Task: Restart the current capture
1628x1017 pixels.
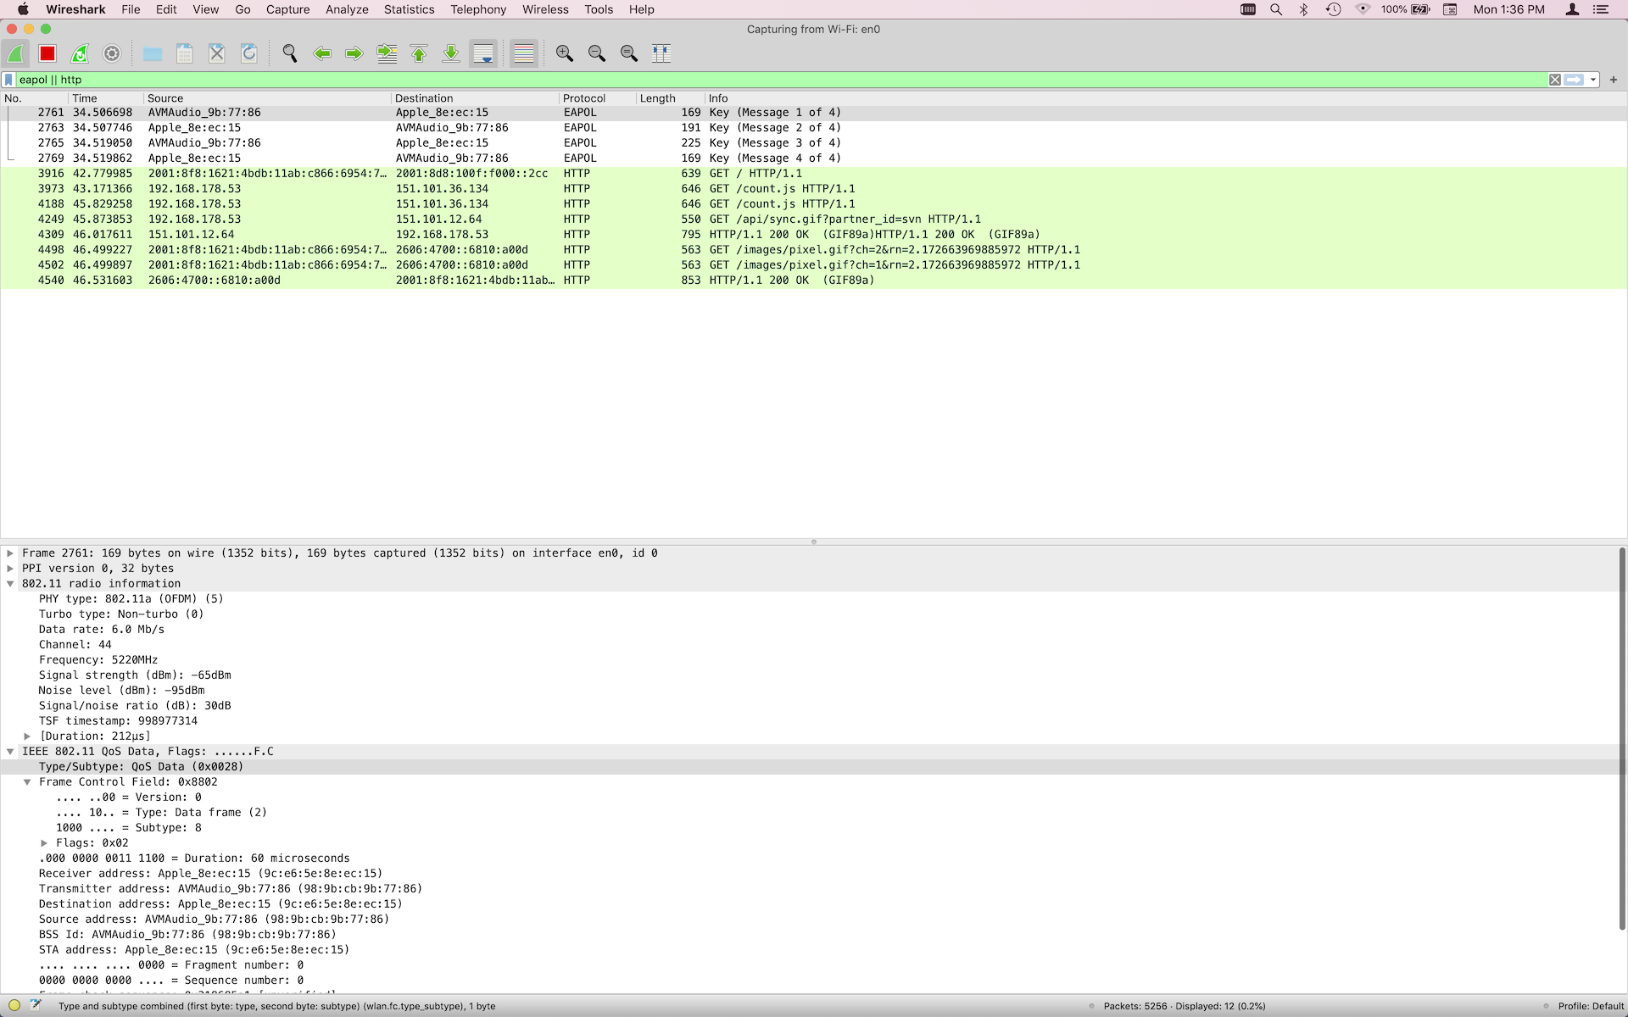Action: click(80, 53)
